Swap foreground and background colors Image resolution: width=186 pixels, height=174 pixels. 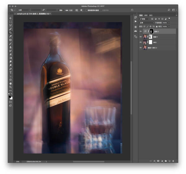(11, 94)
